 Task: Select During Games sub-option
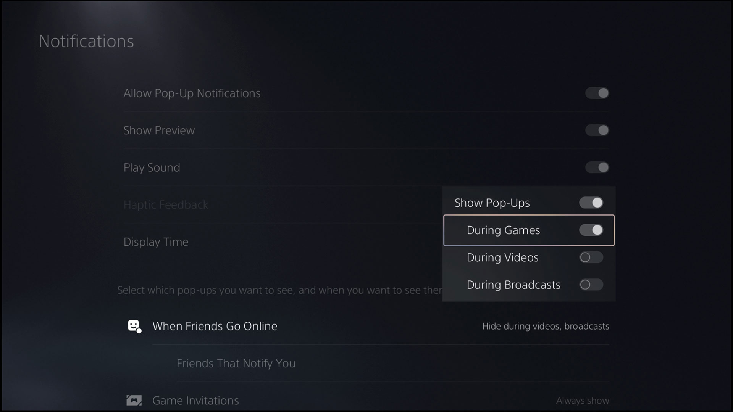[x=529, y=230]
